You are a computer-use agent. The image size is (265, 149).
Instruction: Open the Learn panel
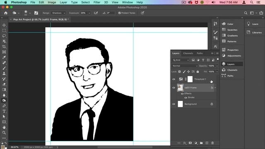coord(255,24)
